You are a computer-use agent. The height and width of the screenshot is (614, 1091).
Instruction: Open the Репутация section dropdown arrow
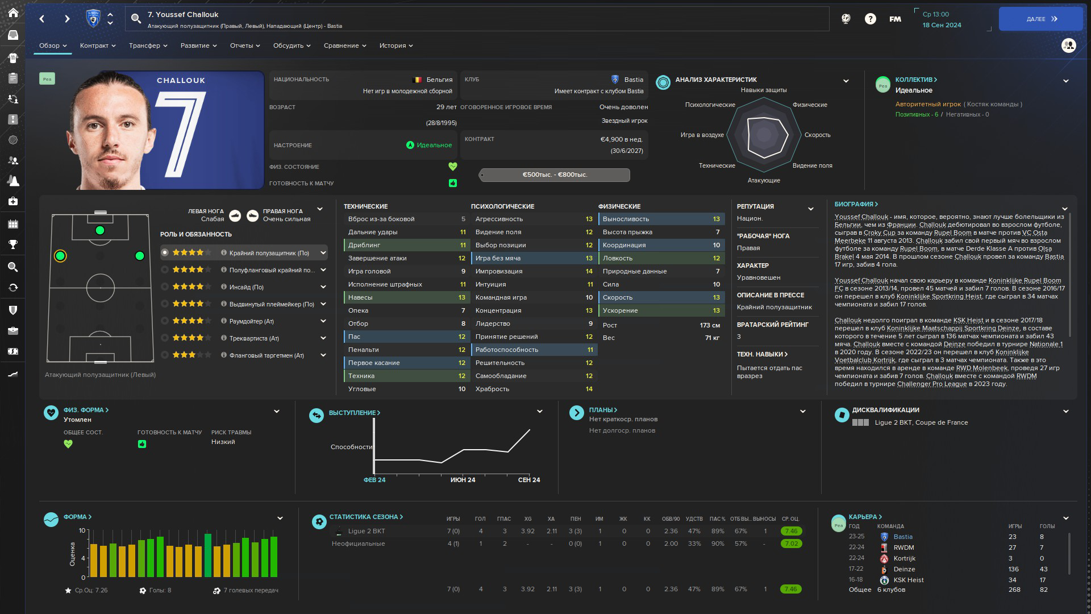[810, 209]
